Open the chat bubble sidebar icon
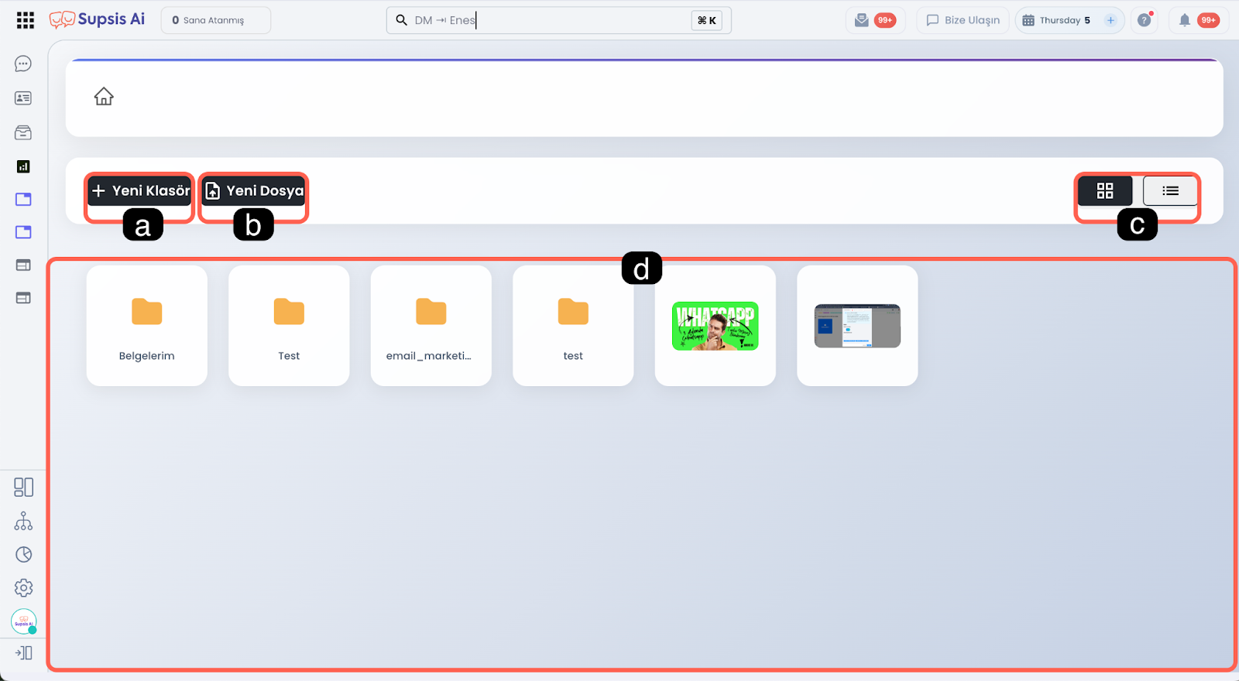The image size is (1239, 681). tap(23, 63)
